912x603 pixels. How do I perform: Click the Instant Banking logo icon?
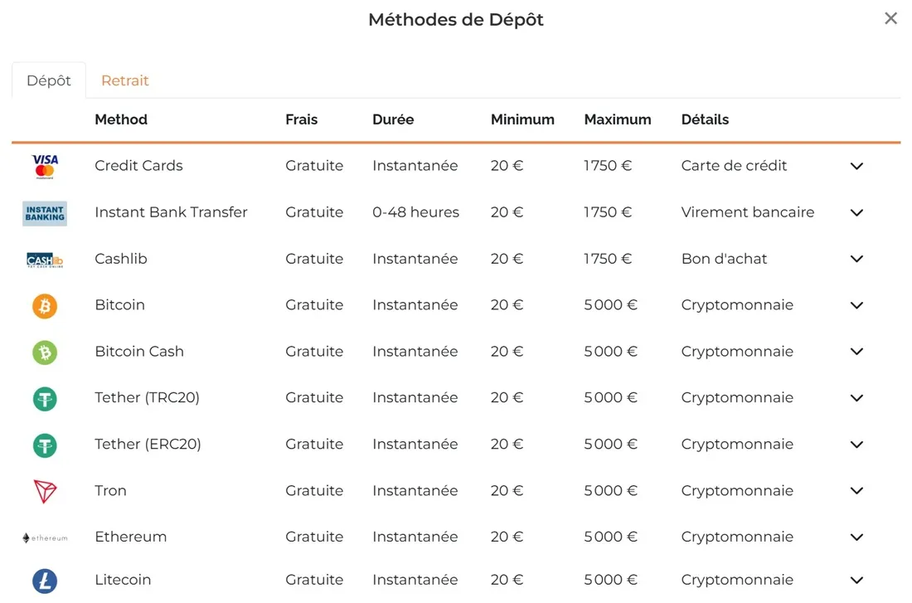pos(45,212)
